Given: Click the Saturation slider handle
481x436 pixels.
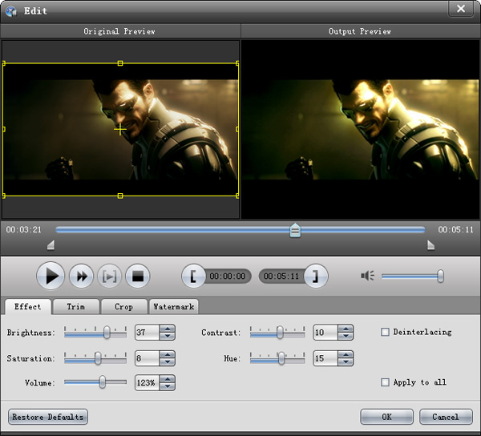Looking at the screenshot, I should (98, 358).
